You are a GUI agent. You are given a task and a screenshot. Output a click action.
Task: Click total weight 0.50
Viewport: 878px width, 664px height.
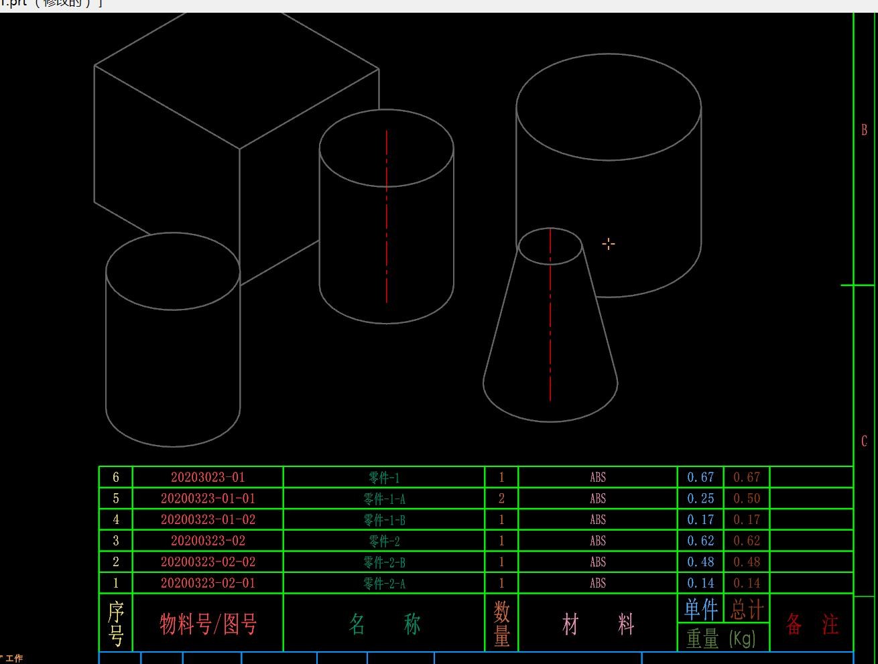(747, 499)
